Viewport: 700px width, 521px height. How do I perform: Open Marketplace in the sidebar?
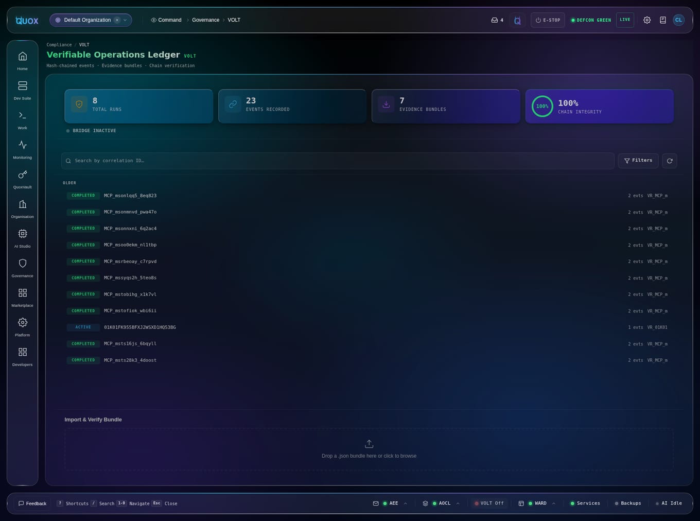point(22,297)
